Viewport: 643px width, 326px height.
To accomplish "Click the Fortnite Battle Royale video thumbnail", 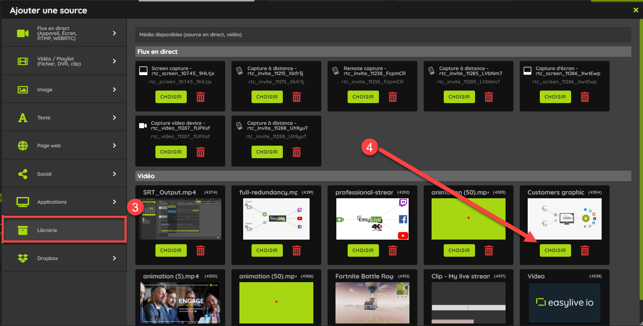I will pyautogui.click(x=372, y=303).
